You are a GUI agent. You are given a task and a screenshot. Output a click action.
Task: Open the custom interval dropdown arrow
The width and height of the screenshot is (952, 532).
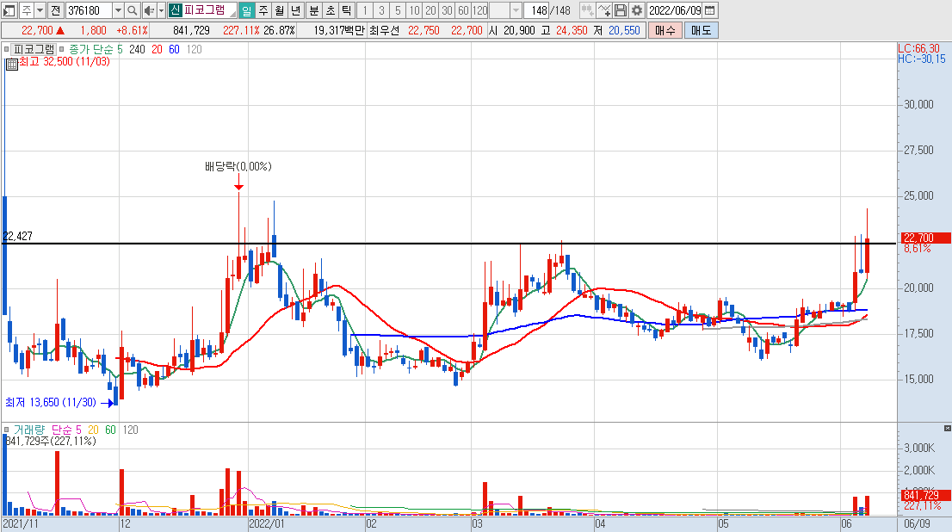pos(516,10)
